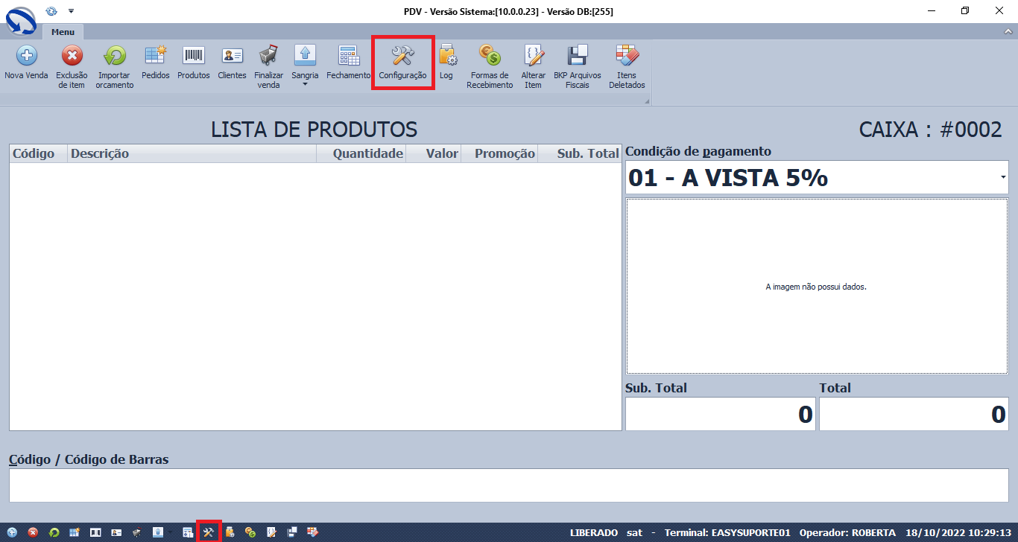
Task: Click the Código column header
Action: [38, 153]
